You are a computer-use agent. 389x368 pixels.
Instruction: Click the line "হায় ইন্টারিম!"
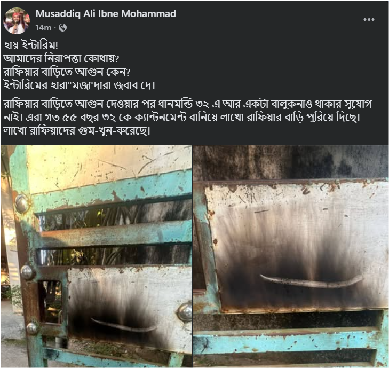pos(31,45)
